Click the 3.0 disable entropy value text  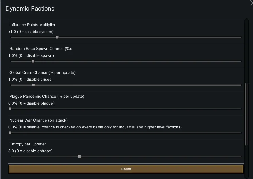(30, 151)
